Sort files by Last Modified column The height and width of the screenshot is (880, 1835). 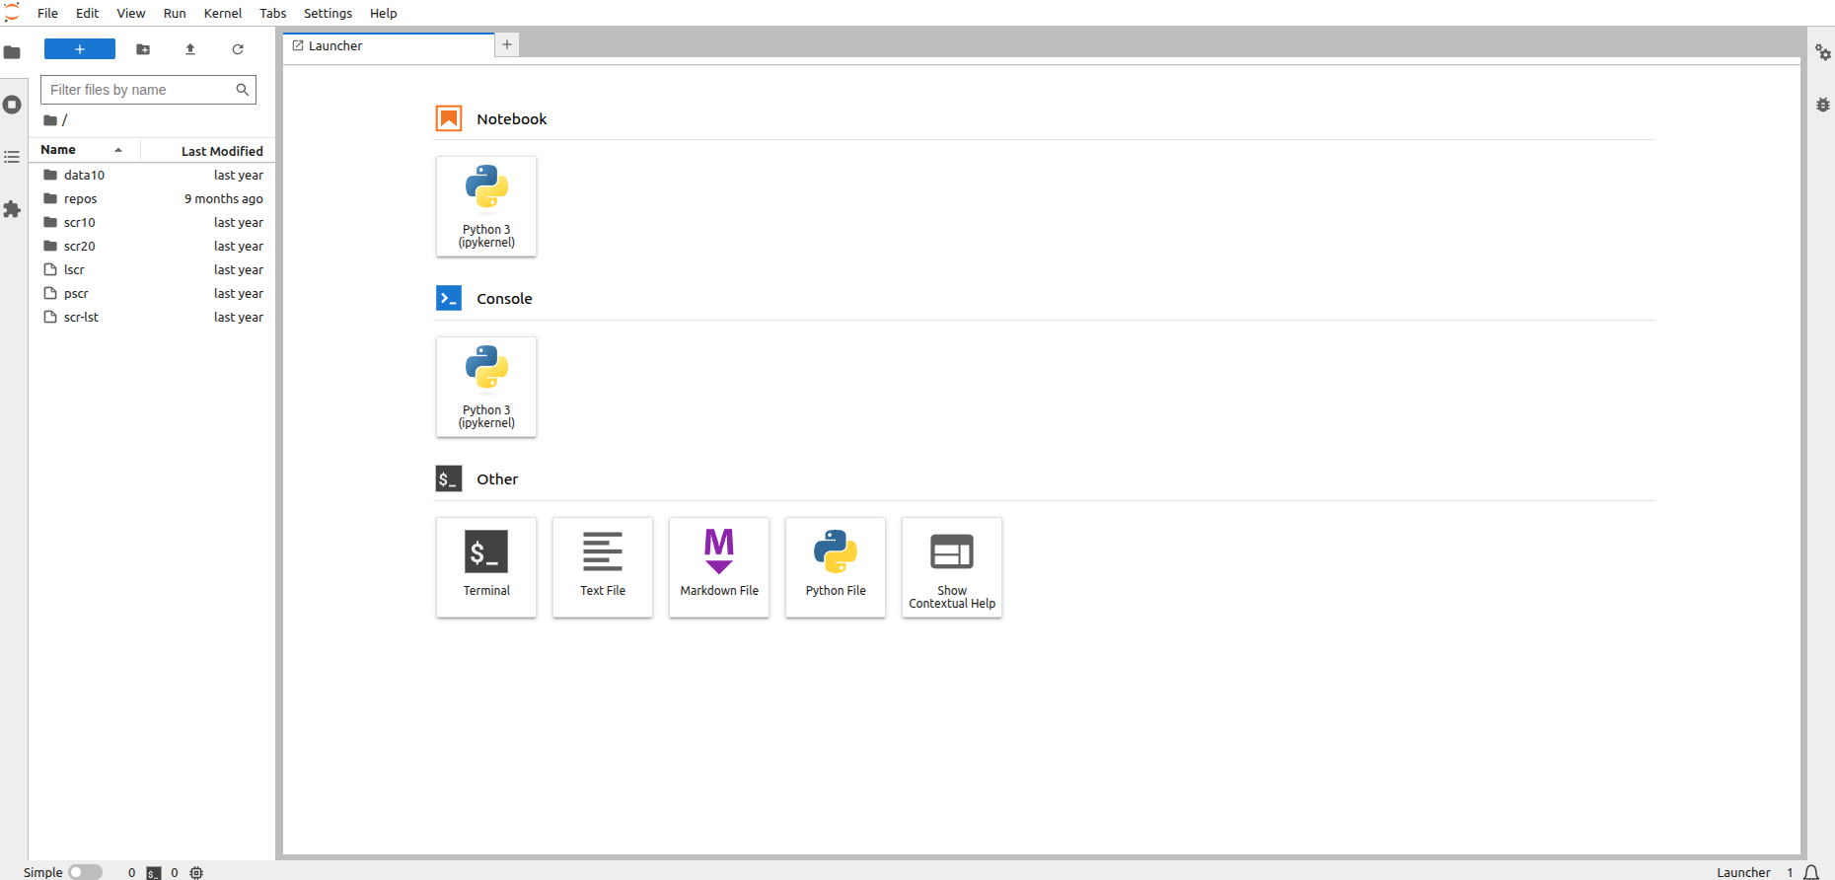[221, 151]
